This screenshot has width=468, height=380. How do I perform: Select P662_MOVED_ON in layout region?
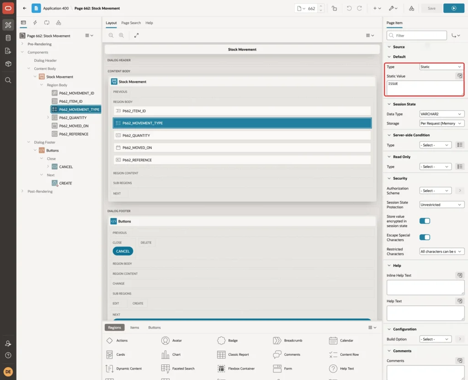pyautogui.click(x=242, y=148)
